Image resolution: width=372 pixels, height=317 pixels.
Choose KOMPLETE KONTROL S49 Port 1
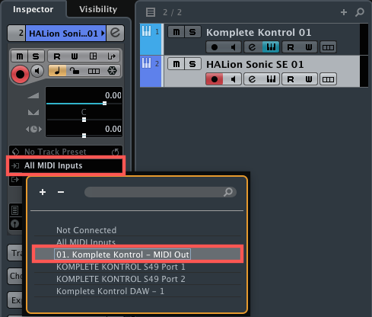(121, 267)
